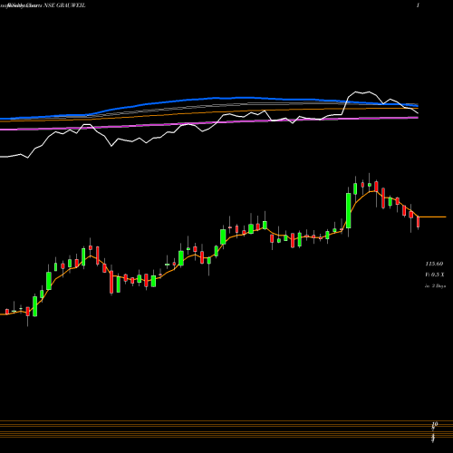
Task: Click the flat orange projection line after last candle
Action: click(432, 217)
